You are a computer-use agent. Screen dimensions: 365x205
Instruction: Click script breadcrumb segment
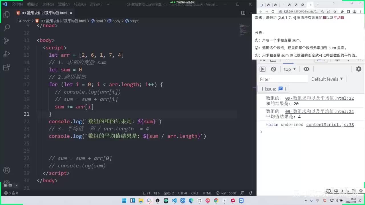click(x=132, y=21)
